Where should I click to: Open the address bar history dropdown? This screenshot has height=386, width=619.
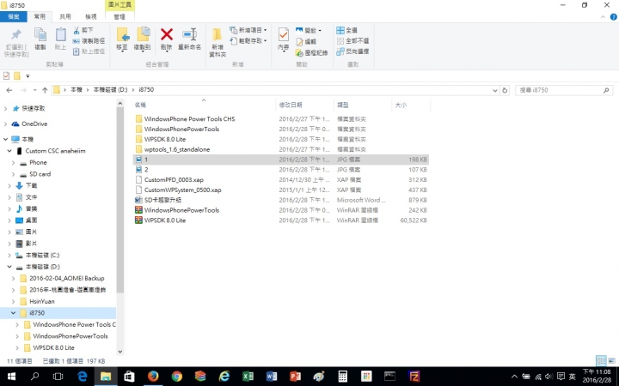[x=495, y=90]
